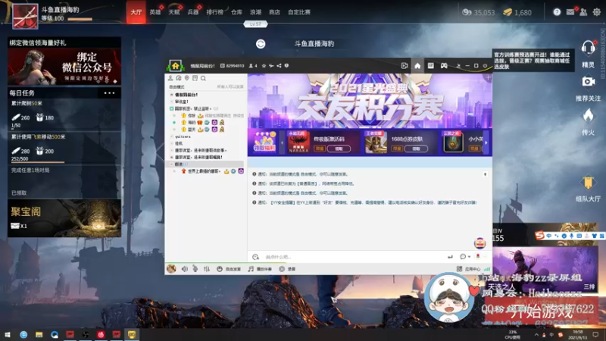Viewport: 606px width, 341px height.
Task: Click the player avatar in the game header
Action: 26,16
